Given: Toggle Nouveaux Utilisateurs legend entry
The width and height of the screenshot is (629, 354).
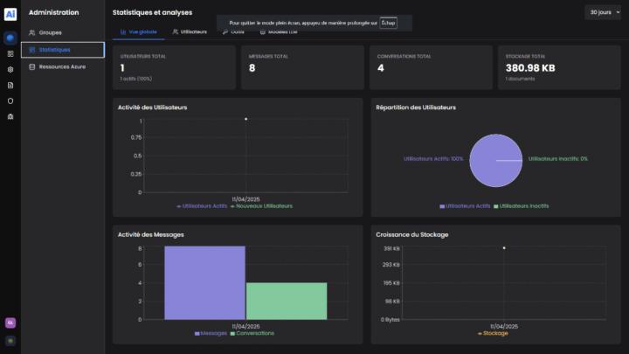Looking at the screenshot, I should pyautogui.click(x=261, y=206).
